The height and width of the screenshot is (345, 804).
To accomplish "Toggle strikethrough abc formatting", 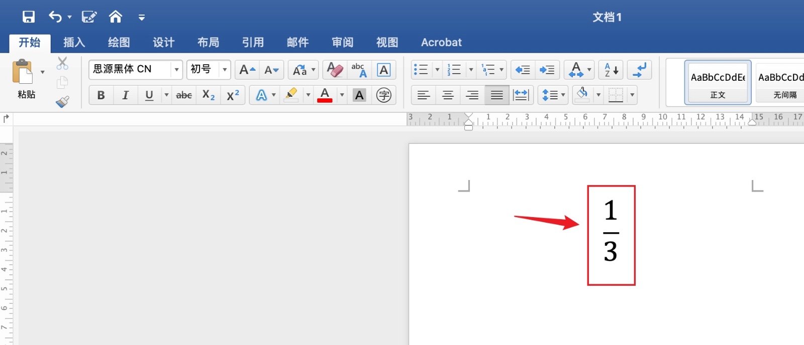I will [184, 95].
